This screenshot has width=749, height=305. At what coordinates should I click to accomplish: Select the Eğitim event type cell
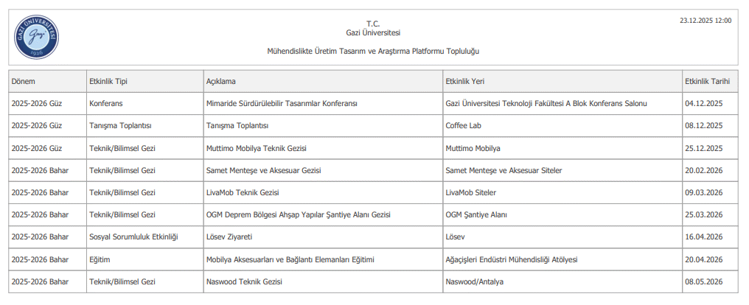tap(100, 259)
